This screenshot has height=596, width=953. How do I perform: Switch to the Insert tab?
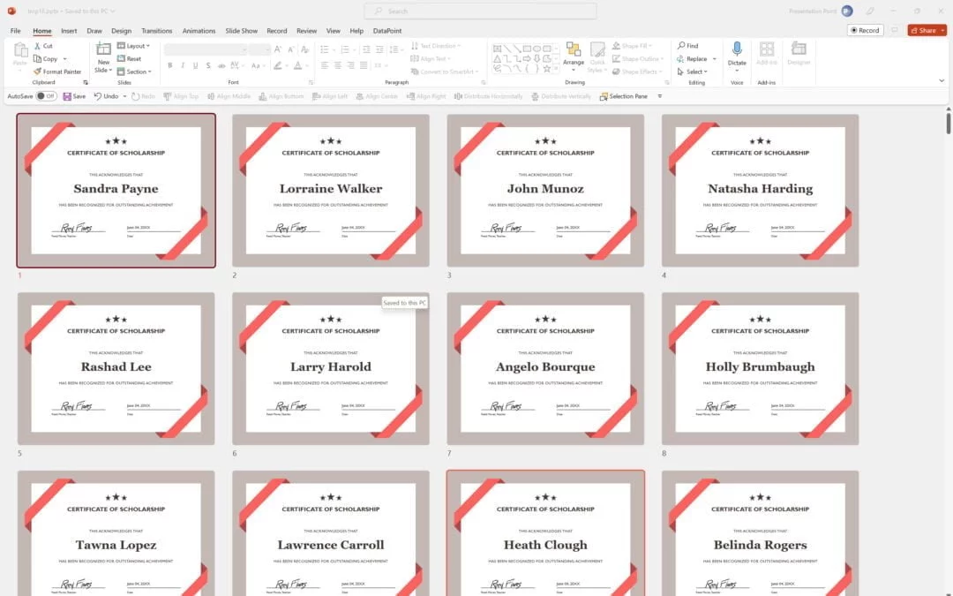69,30
